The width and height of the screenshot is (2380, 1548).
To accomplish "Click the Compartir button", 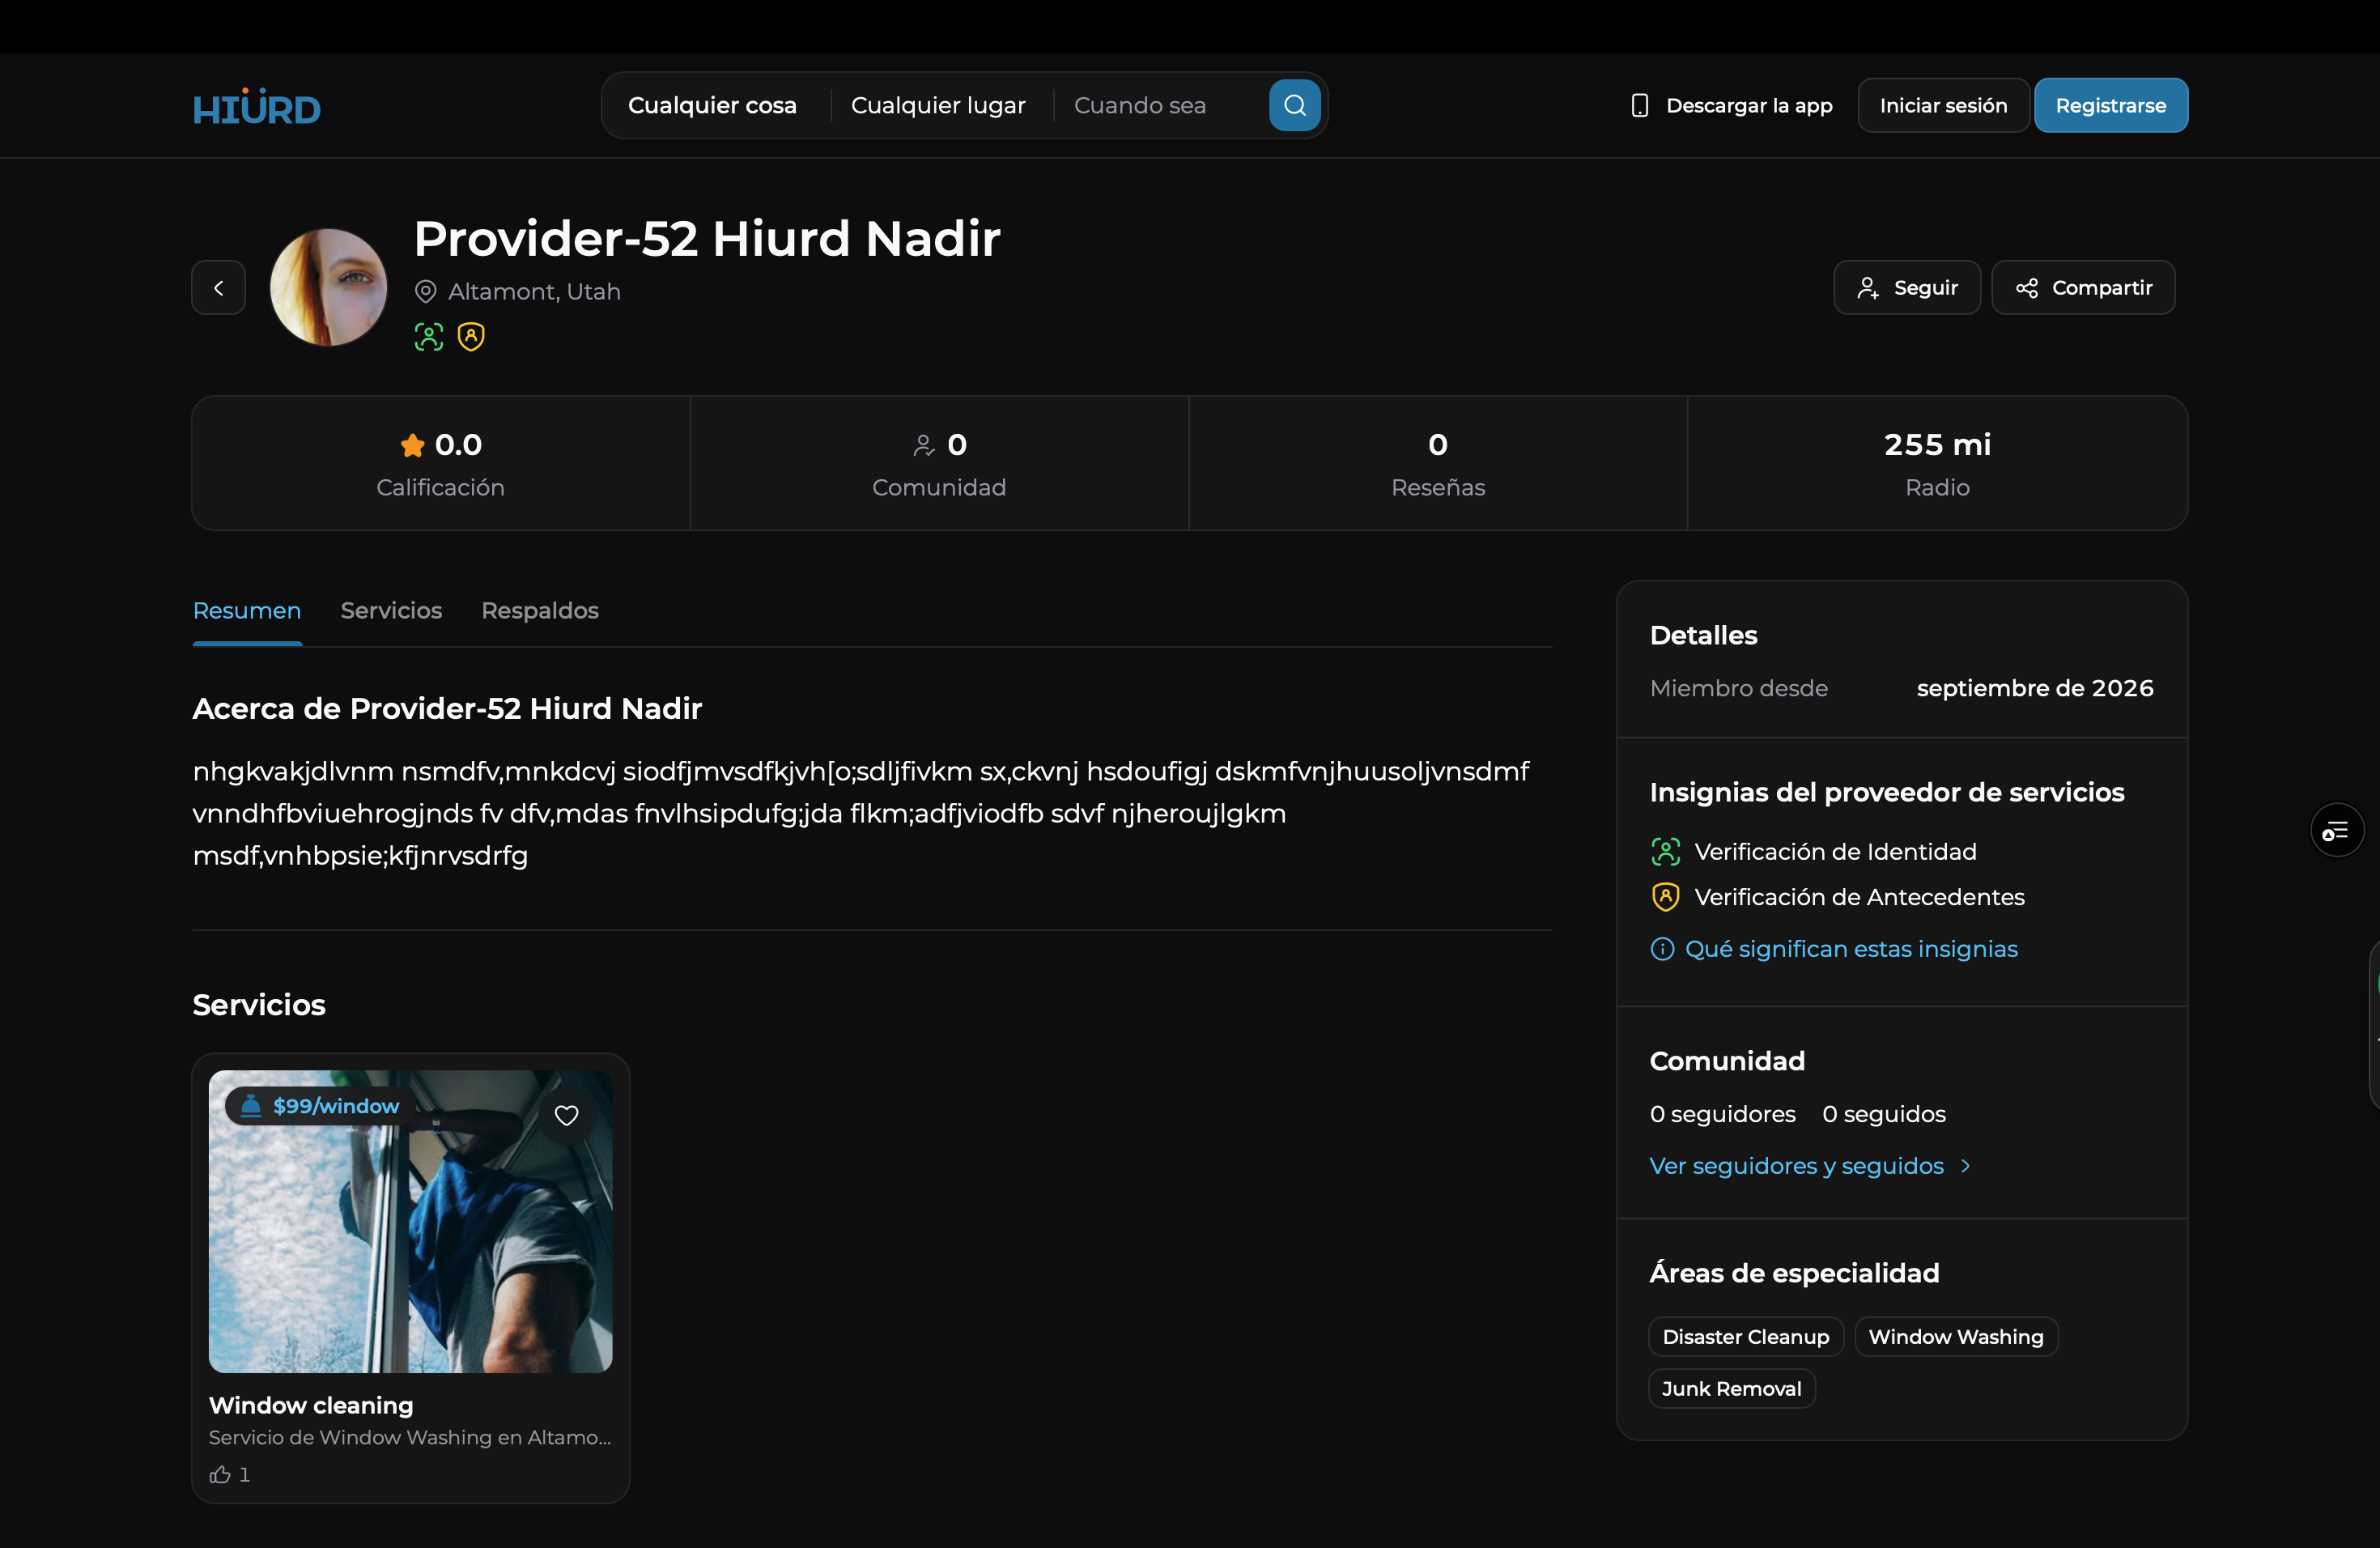I will [x=2082, y=288].
